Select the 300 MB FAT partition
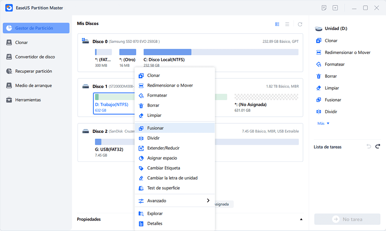The height and width of the screenshot is (231, 386). click(x=103, y=58)
